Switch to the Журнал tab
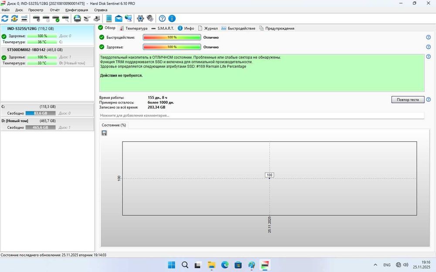 208,28
